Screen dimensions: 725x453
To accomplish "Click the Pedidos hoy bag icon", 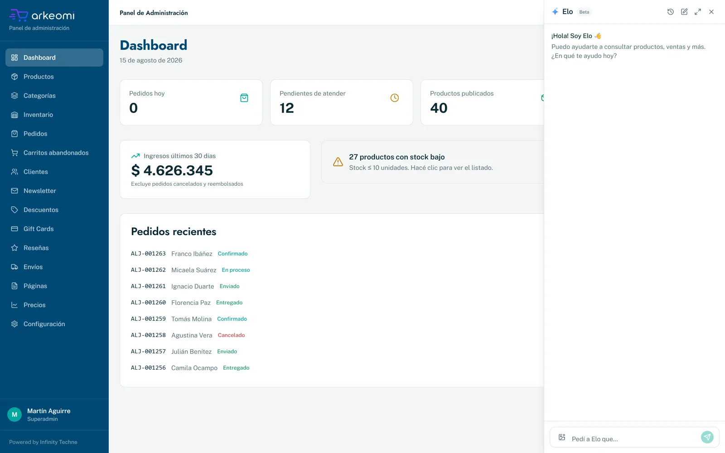I will (244, 98).
